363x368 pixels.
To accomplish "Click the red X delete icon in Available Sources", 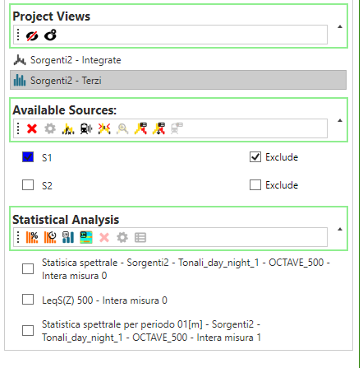I will tap(32, 128).
